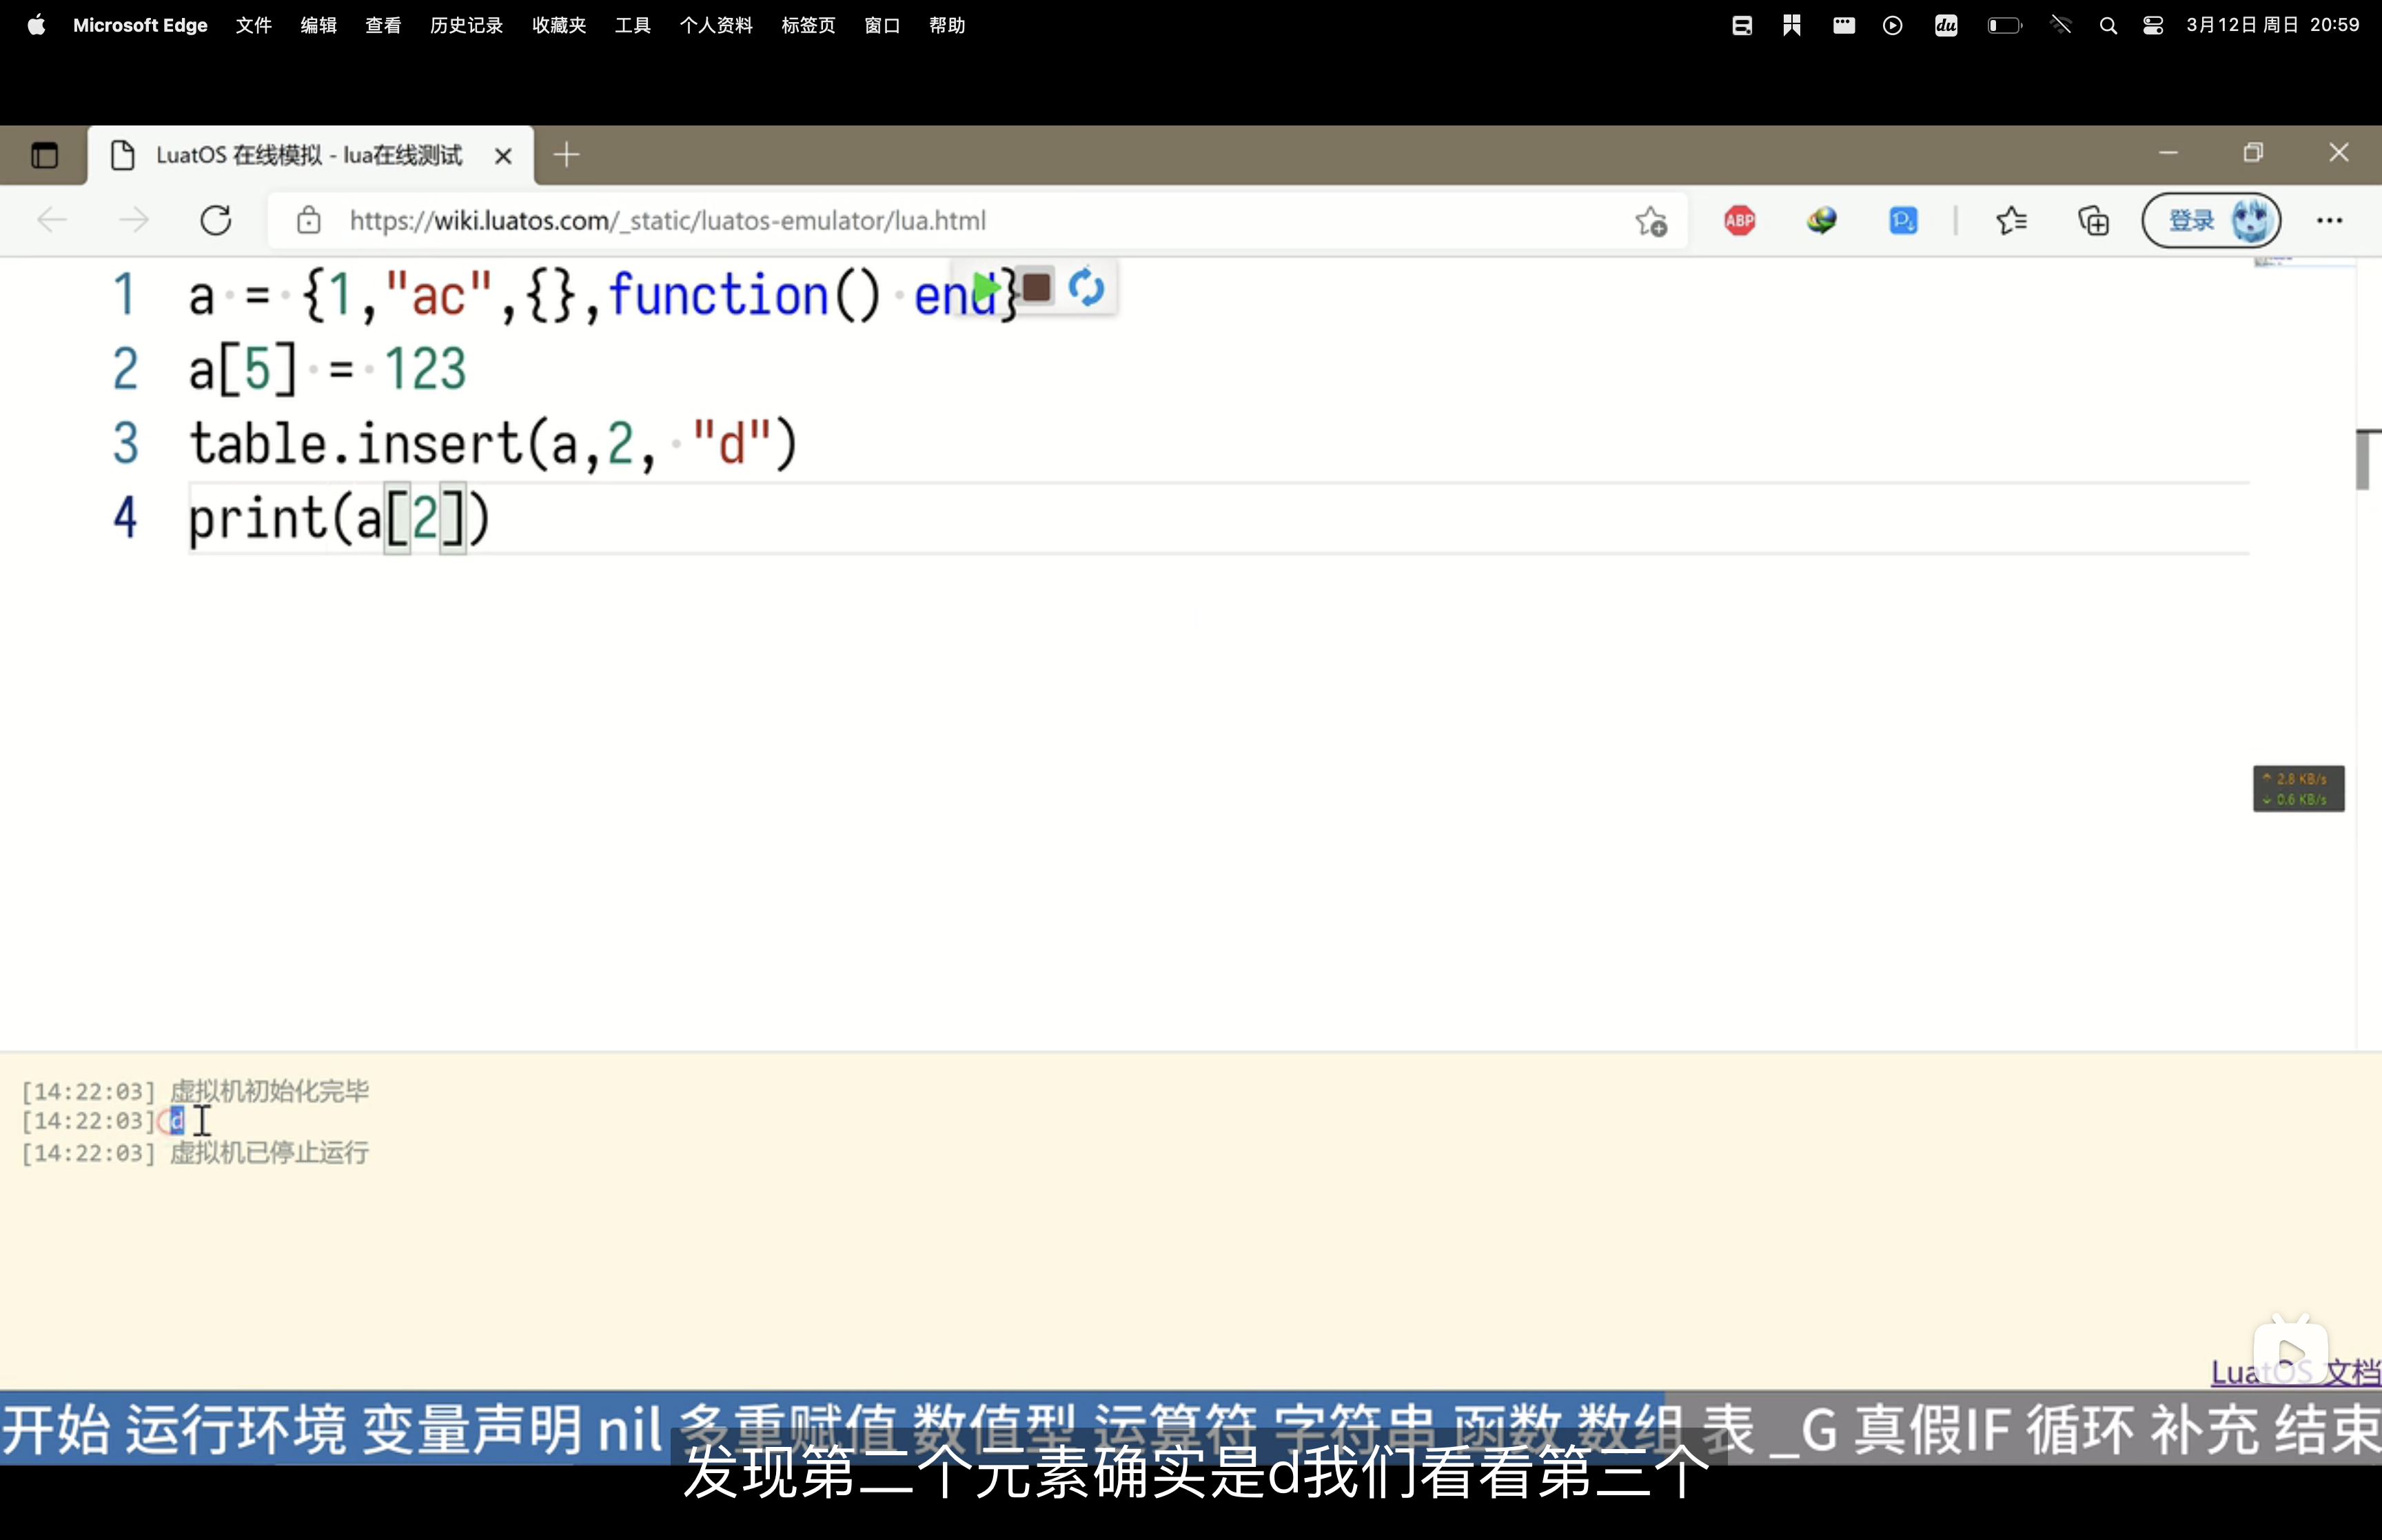Open the 文件 menu

(253, 25)
